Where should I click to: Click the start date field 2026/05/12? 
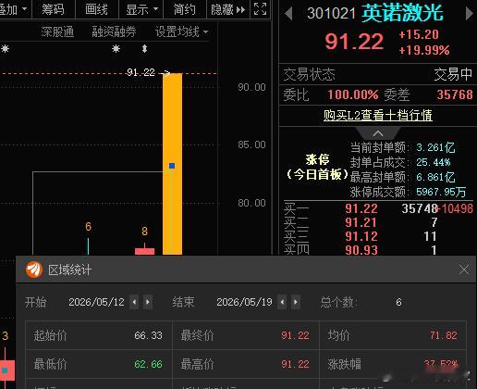(x=96, y=302)
